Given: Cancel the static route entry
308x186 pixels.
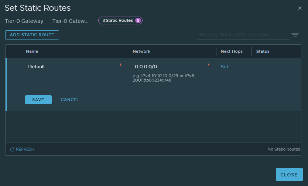Looking at the screenshot, I should coord(70,100).
